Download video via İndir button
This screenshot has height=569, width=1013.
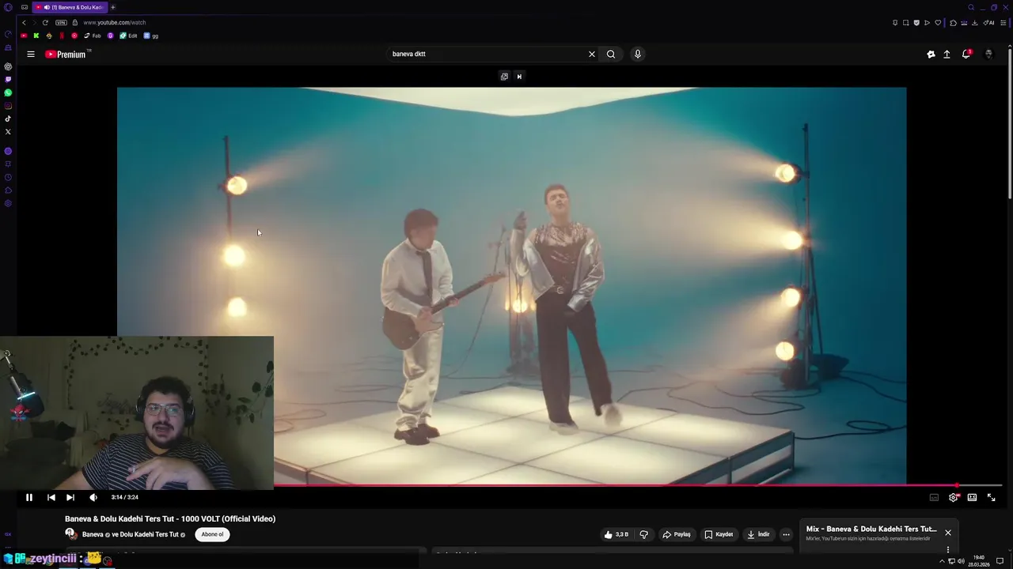[x=758, y=534]
